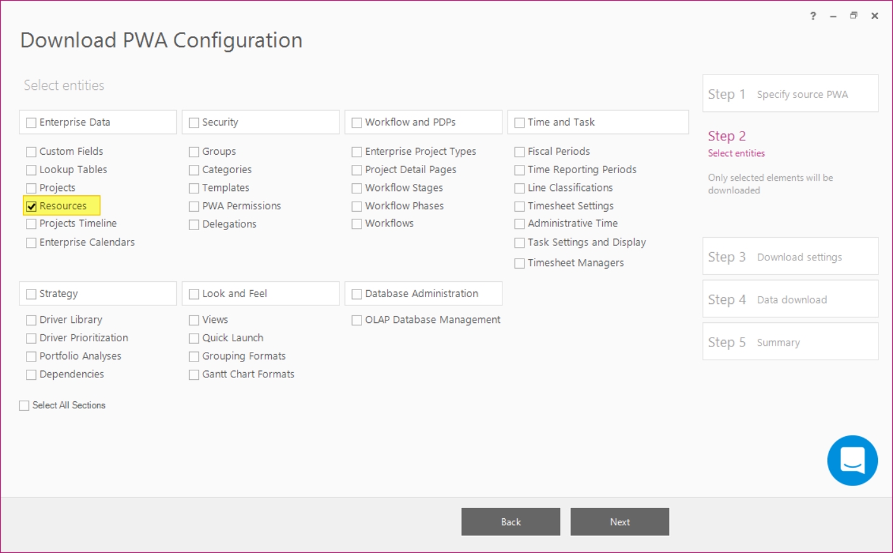
Task: Enable Line Classifications checkbox
Action: (519, 188)
